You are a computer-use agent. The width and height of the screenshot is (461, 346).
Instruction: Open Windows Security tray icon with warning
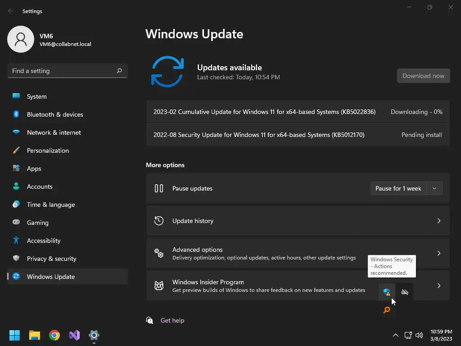[387, 292]
